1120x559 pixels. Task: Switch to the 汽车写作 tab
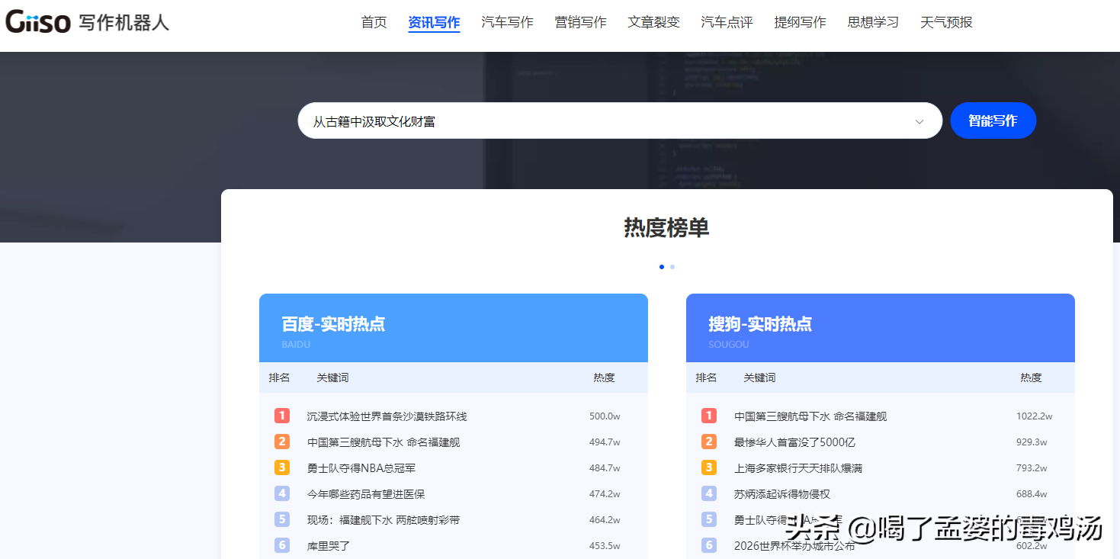click(507, 22)
